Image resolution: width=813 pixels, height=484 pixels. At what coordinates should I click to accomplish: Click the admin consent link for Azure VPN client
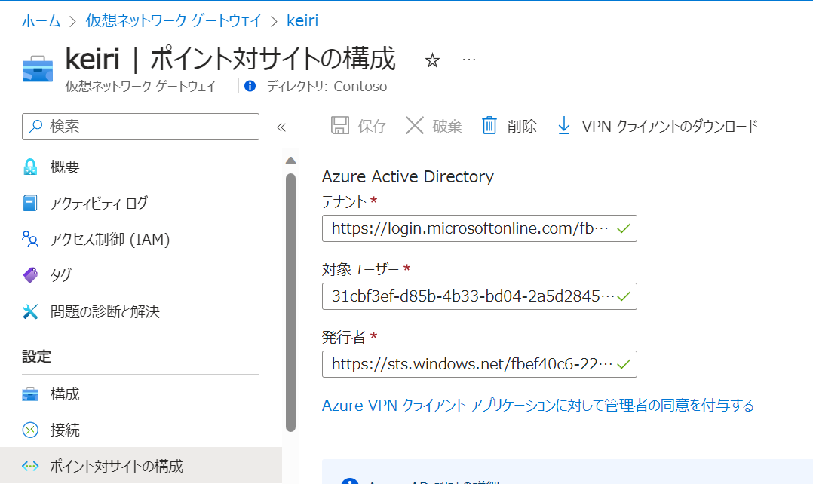pos(538,406)
